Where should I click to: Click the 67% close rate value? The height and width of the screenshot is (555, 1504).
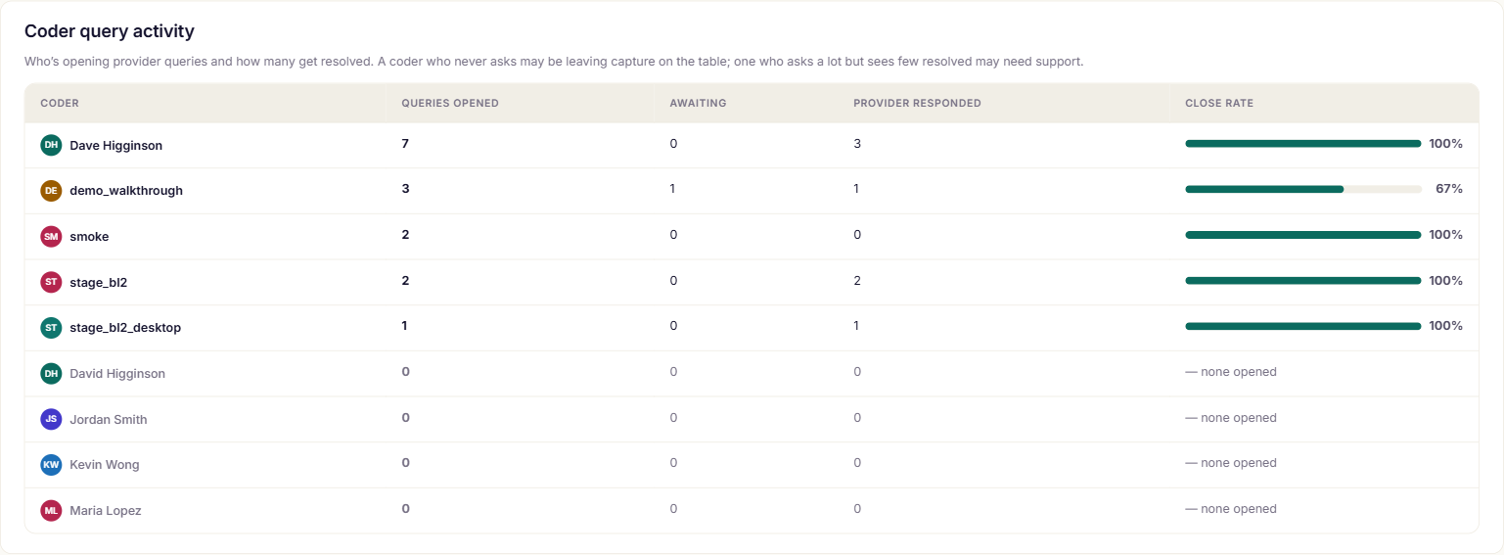coord(1449,189)
